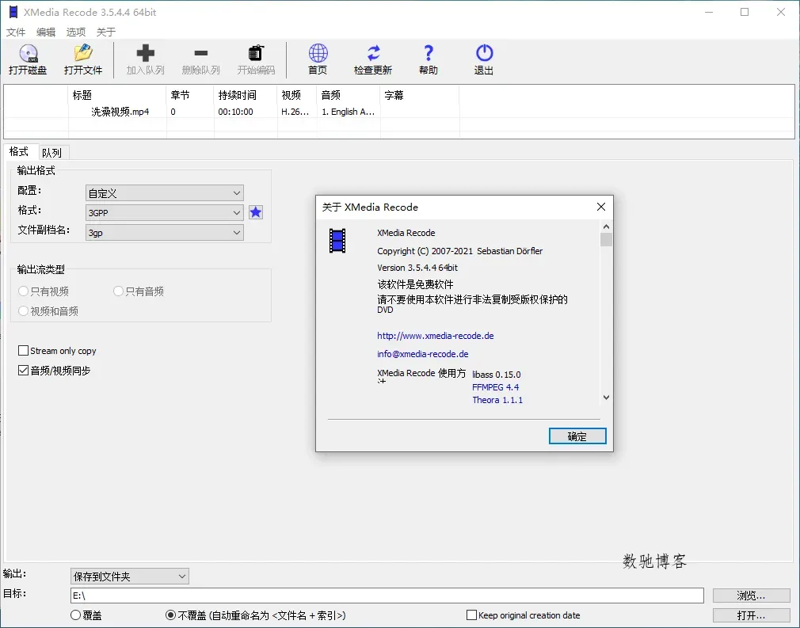Expand 格式 dropdown showing 3GPP

[164, 213]
